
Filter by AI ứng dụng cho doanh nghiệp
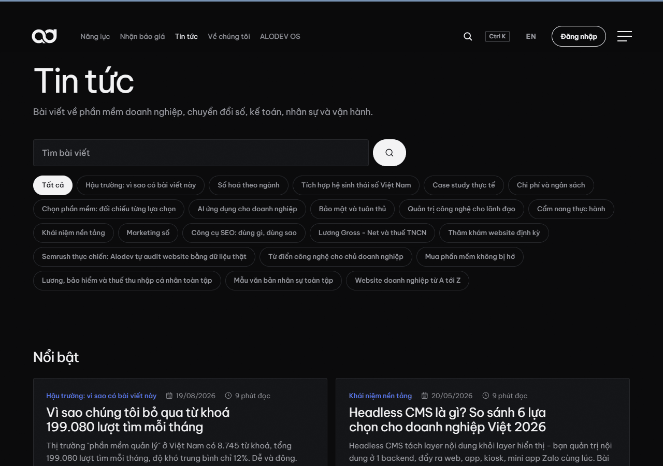click(248, 209)
